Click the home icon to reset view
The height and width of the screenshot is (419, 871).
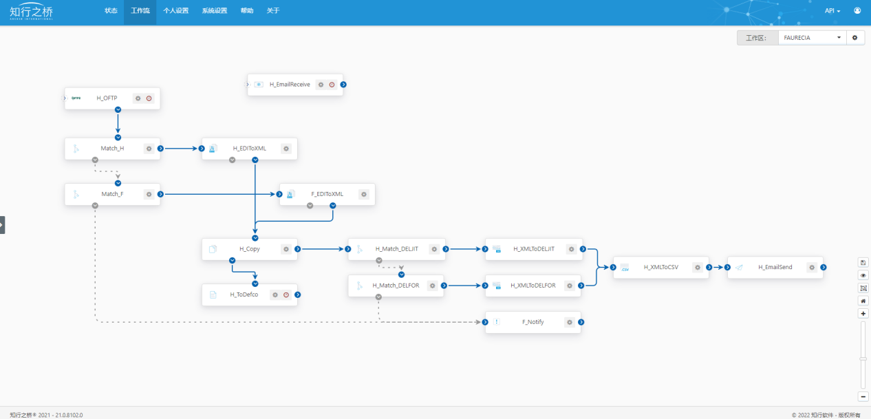click(x=863, y=301)
